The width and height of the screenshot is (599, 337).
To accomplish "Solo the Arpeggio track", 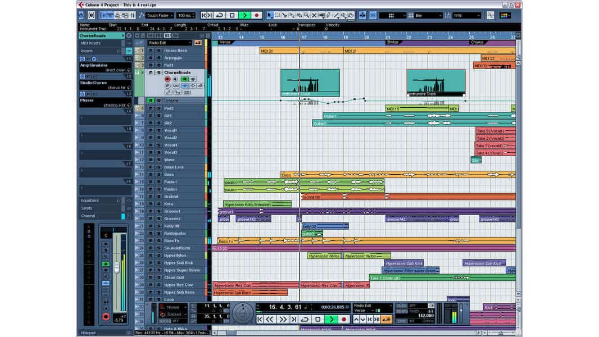I will click(x=158, y=58).
